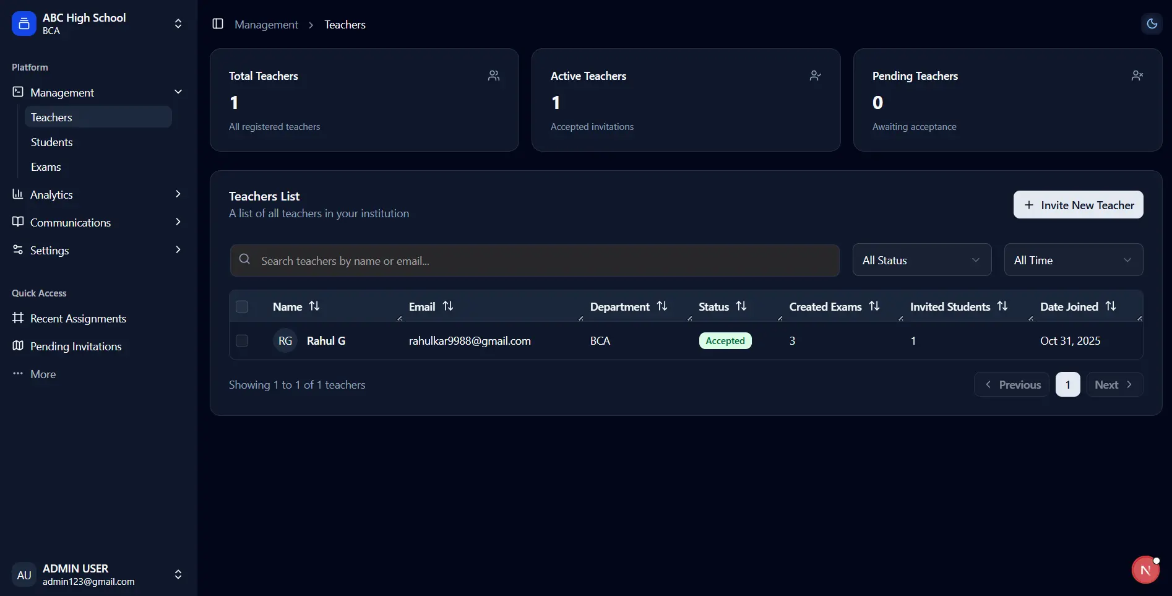Toggle the sidebar panel icon
Viewport: 1172px width, 596px height.
coord(218,24)
